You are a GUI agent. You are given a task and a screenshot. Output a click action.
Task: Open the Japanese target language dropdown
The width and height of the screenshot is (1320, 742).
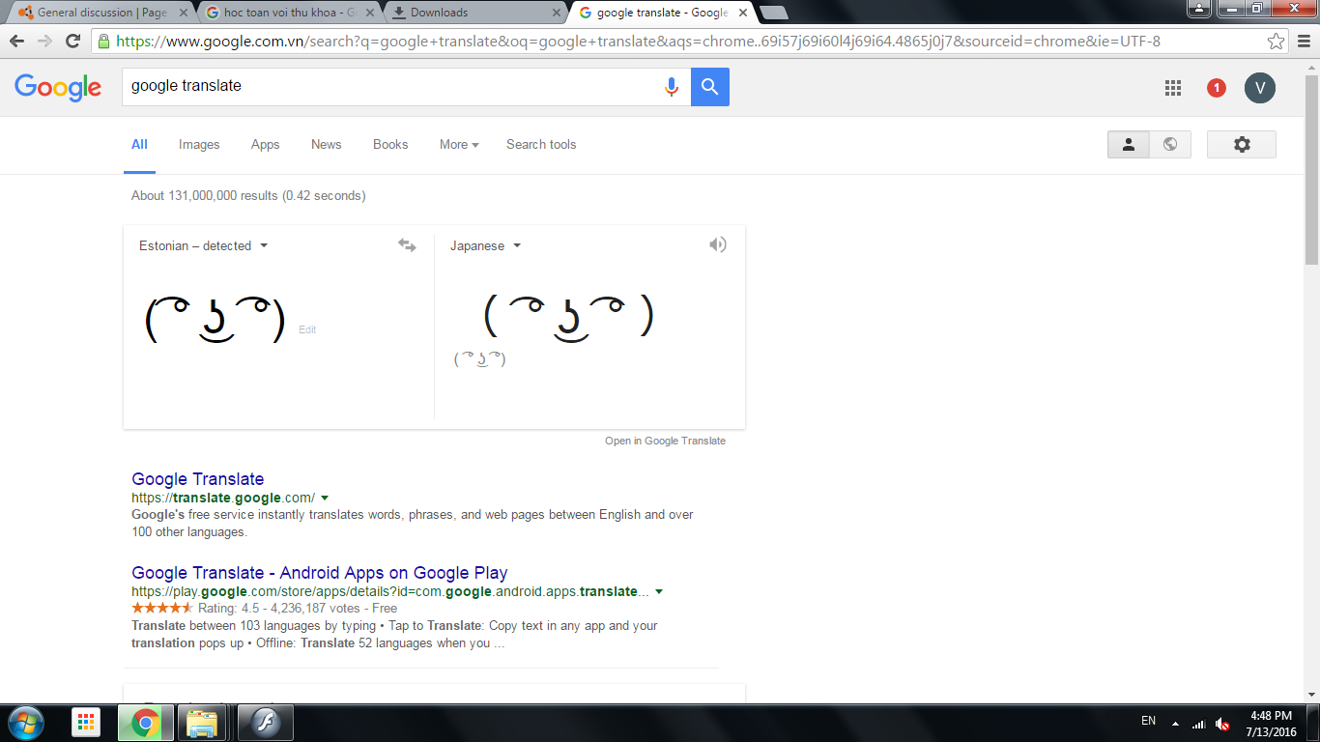click(x=485, y=245)
